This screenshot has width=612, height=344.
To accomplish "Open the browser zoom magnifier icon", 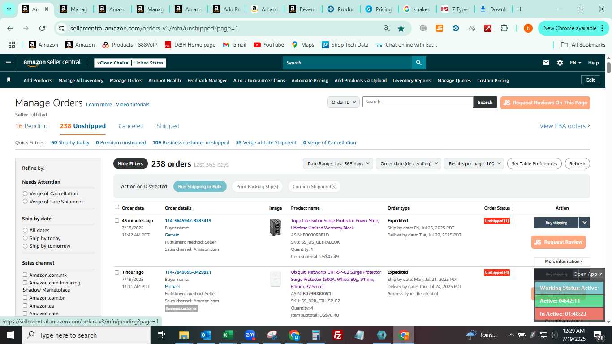I will click(x=386, y=28).
